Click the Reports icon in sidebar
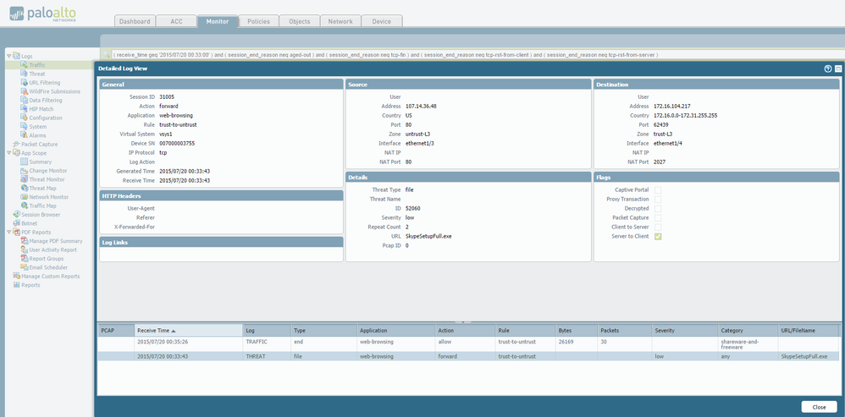This screenshot has width=845, height=417. [17, 285]
